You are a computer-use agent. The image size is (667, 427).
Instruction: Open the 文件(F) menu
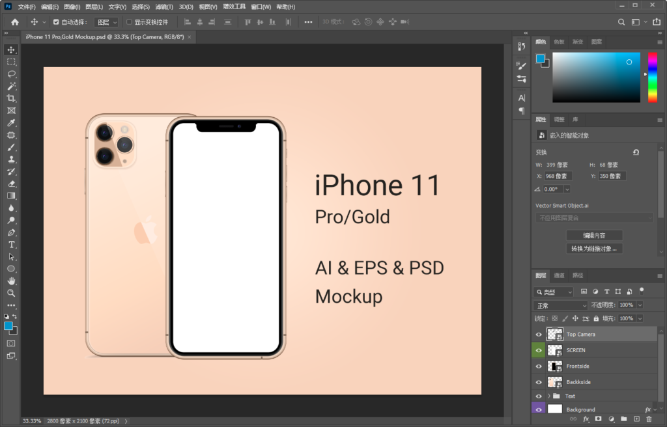(26, 7)
